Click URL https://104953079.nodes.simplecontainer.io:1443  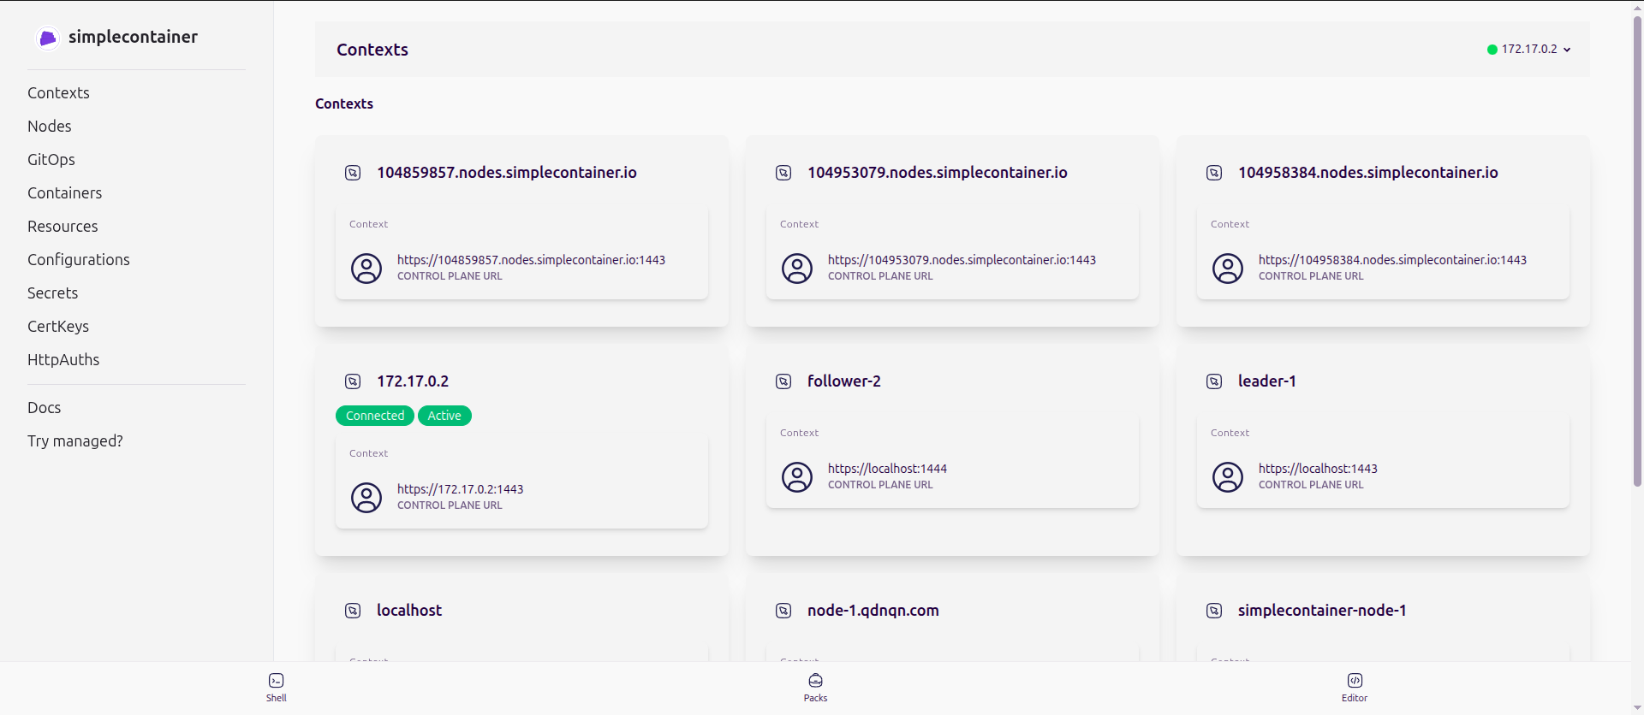[x=962, y=260]
